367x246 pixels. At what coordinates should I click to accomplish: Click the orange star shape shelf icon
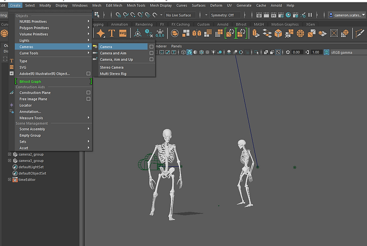pos(101,33)
